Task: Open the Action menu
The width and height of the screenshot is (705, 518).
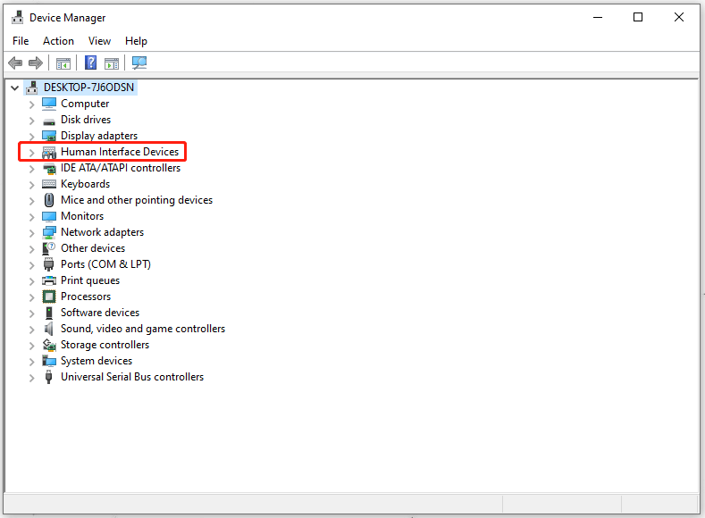Action: (58, 41)
